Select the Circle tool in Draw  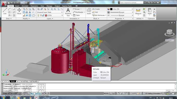click(x=9, y=12)
